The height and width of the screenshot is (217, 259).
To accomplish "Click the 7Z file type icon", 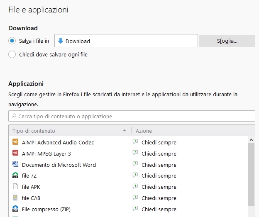I will [15, 175].
